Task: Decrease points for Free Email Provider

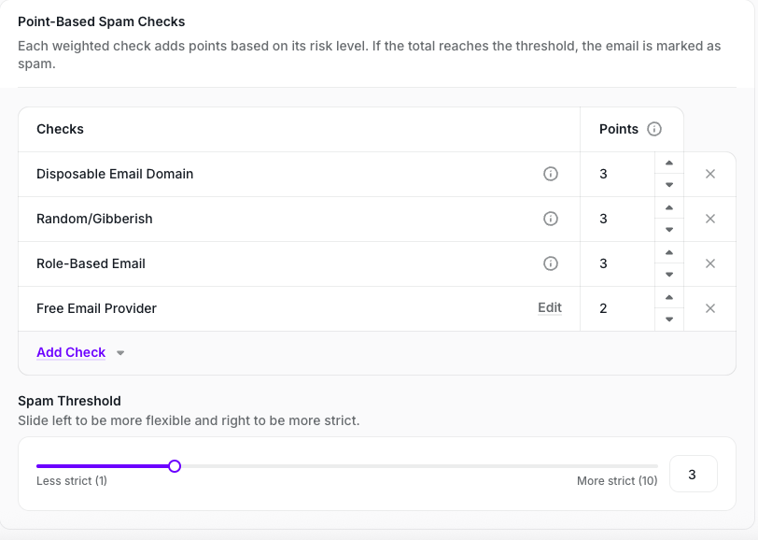Action: (x=669, y=320)
